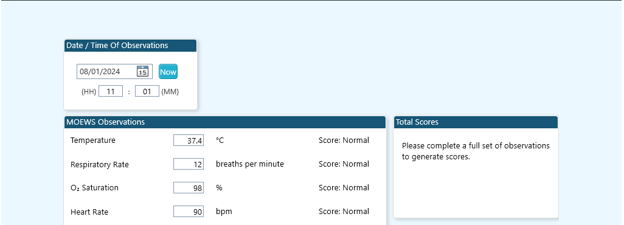The width and height of the screenshot is (624, 225).
Task: Select the Temperature value box
Action: click(189, 140)
